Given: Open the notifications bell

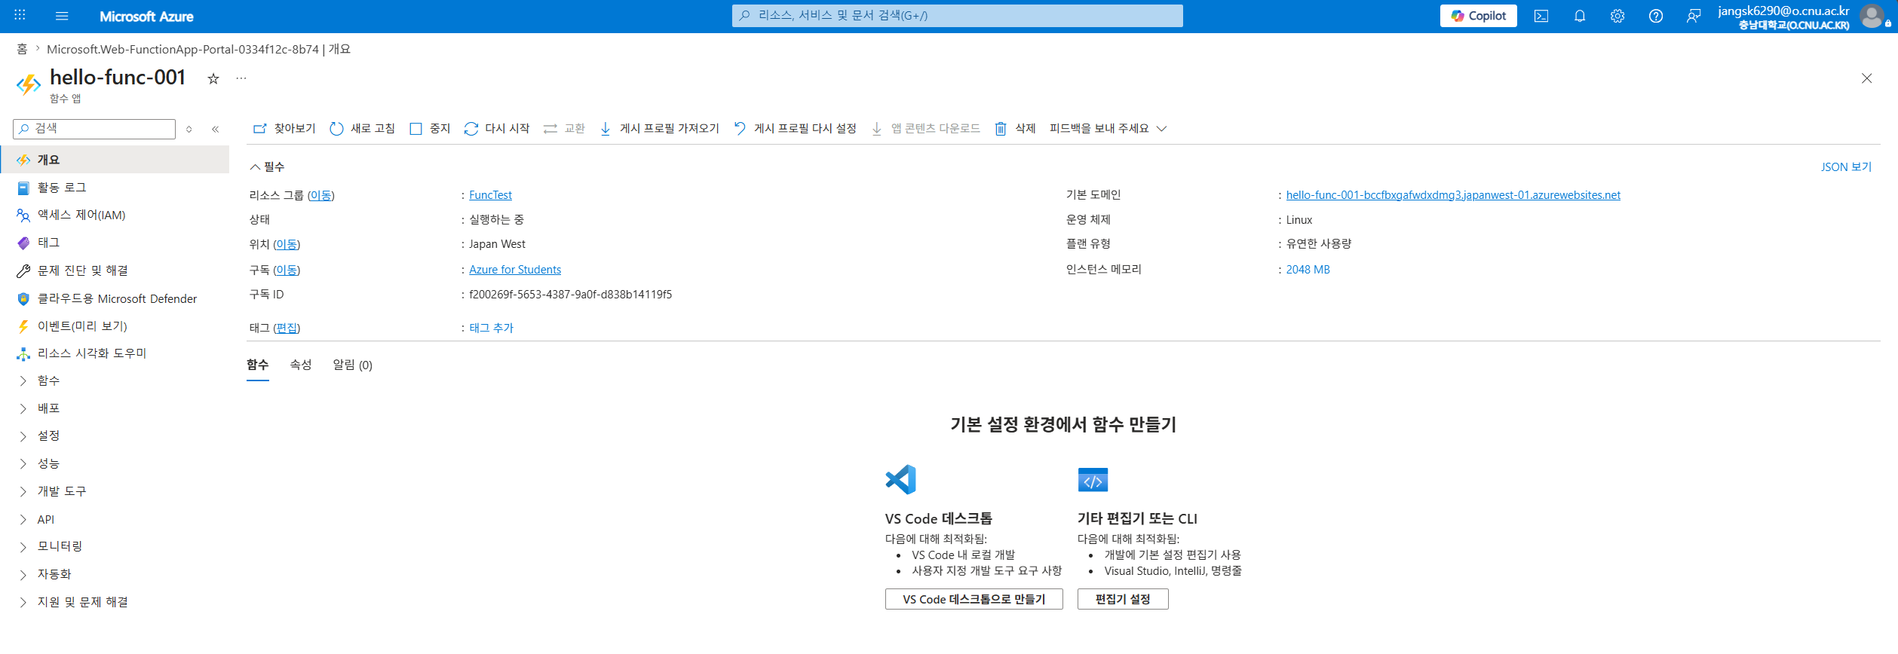Looking at the screenshot, I should click(1580, 16).
